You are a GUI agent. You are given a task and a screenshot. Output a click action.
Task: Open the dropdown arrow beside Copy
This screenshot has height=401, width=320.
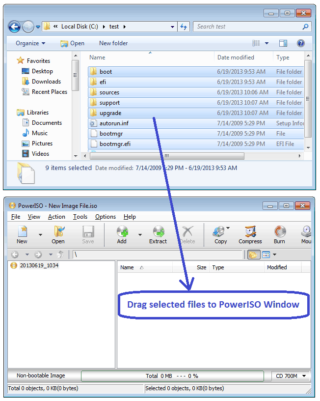[x=228, y=228]
